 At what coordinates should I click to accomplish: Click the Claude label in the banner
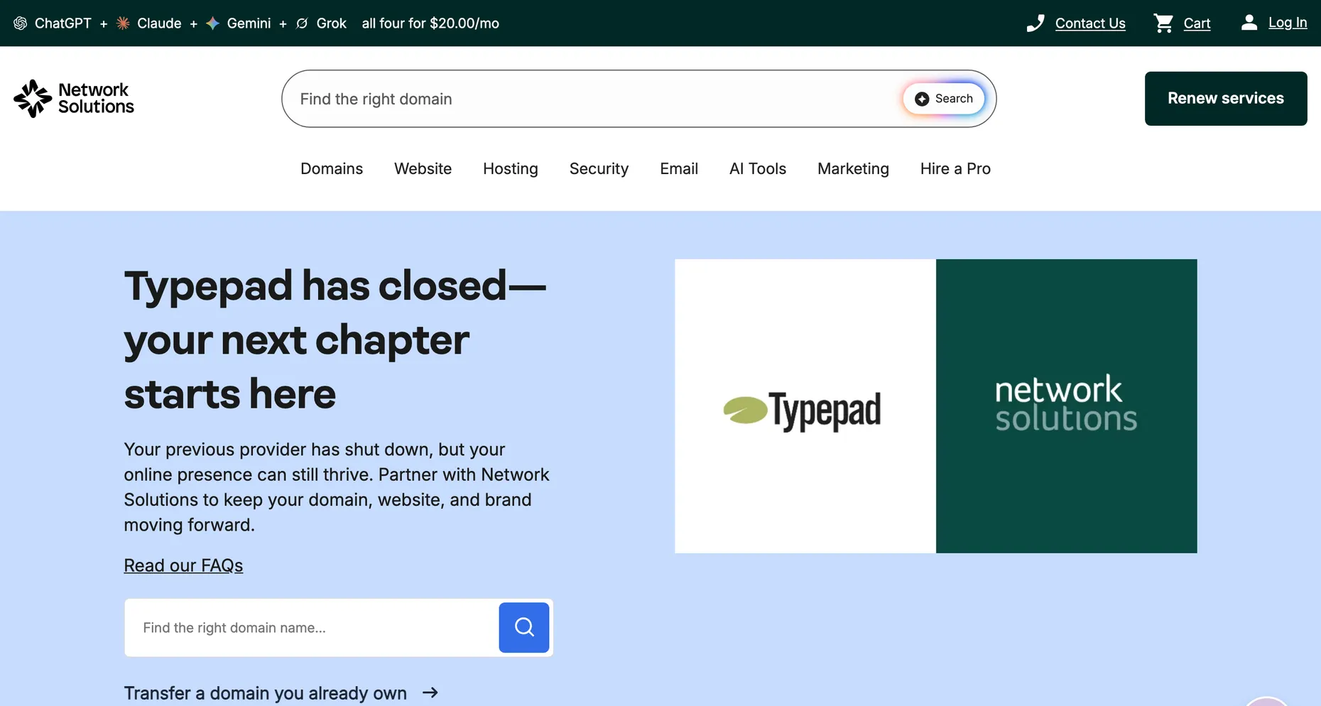tap(159, 23)
